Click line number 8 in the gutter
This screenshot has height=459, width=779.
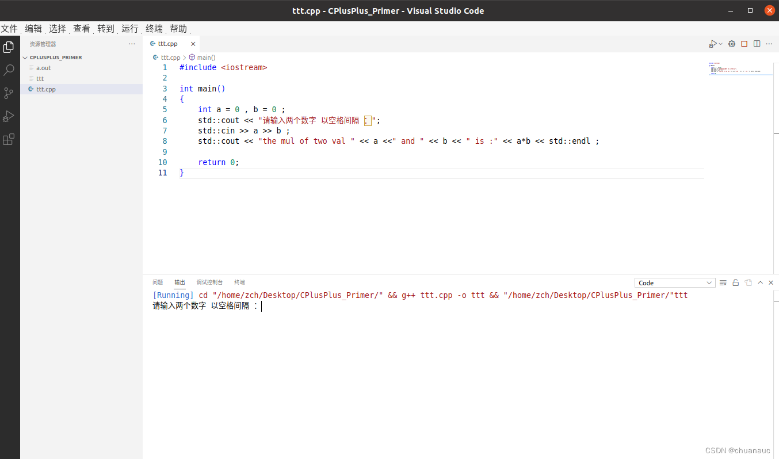tap(165, 141)
